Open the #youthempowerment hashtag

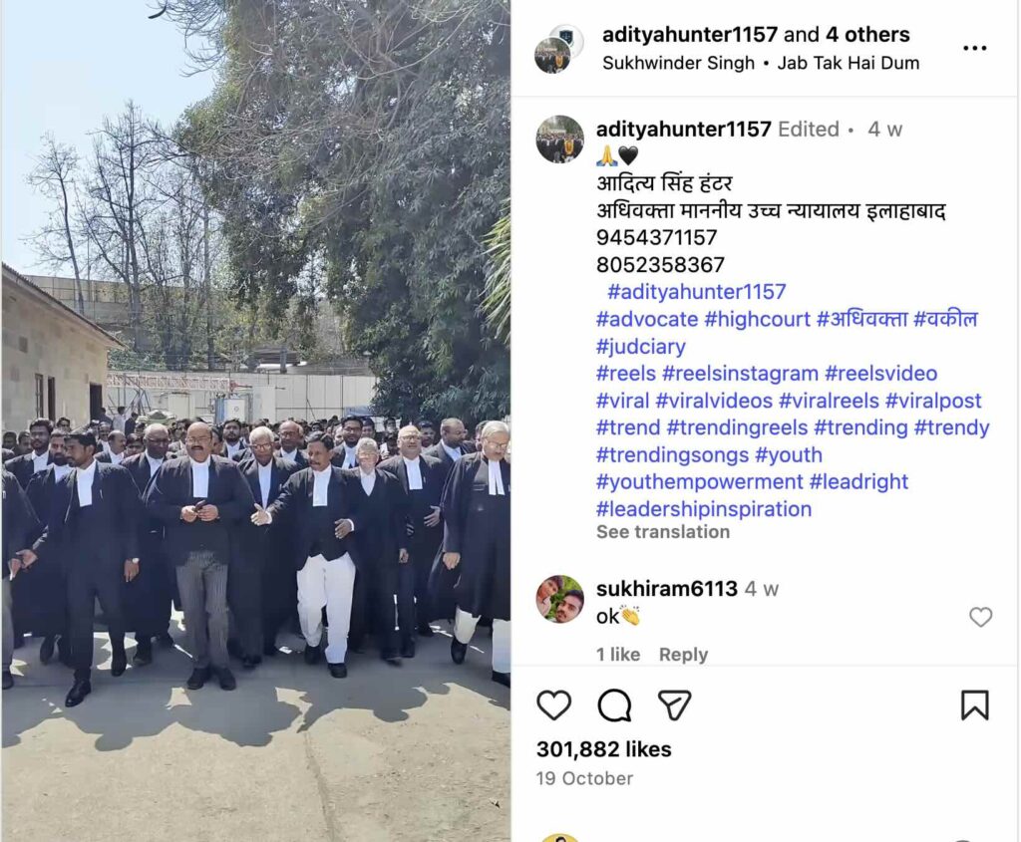[699, 482]
